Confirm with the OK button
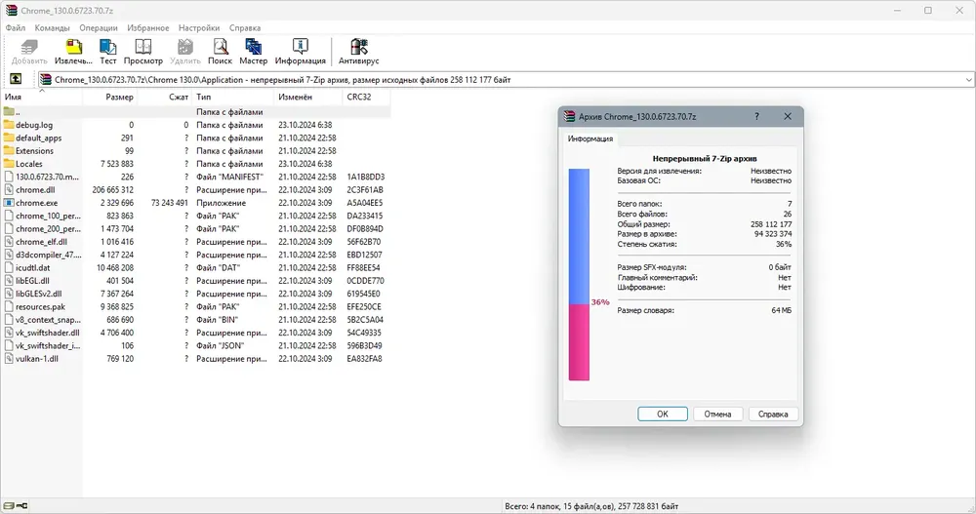The width and height of the screenshot is (976, 514). click(663, 414)
